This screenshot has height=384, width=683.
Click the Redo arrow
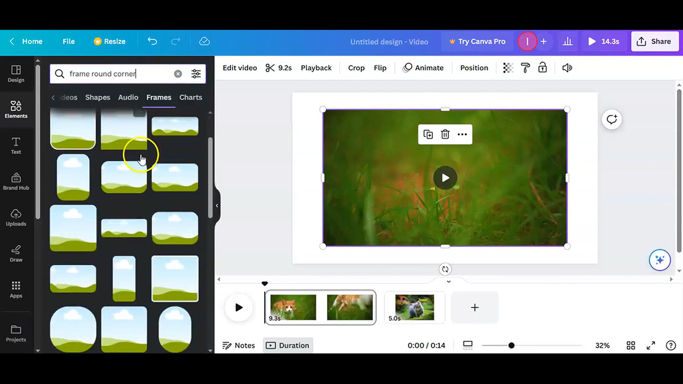click(176, 41)
